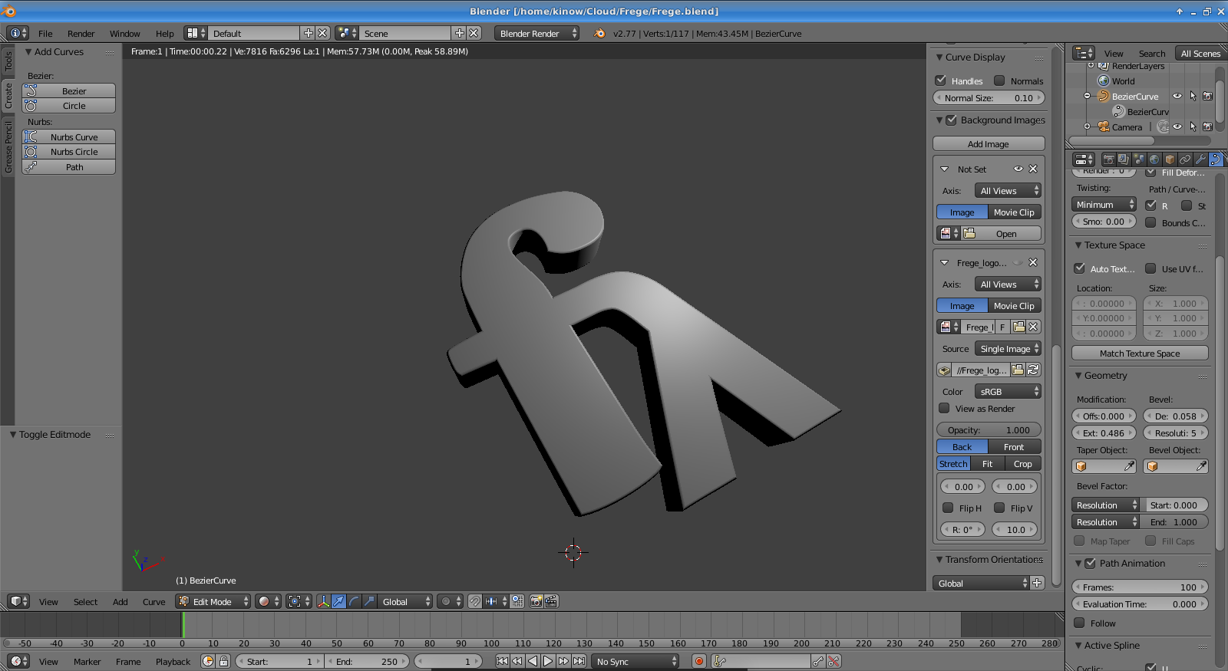The width and height of the screenshot is (1228, 671).
Task: Enable Flip H checkbox
Action: 948,508
